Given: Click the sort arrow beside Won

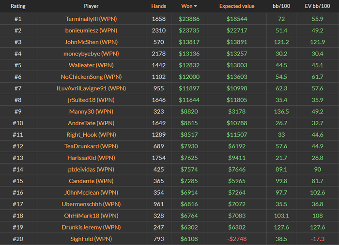Looking at the screenshot, I should [196, 6].
